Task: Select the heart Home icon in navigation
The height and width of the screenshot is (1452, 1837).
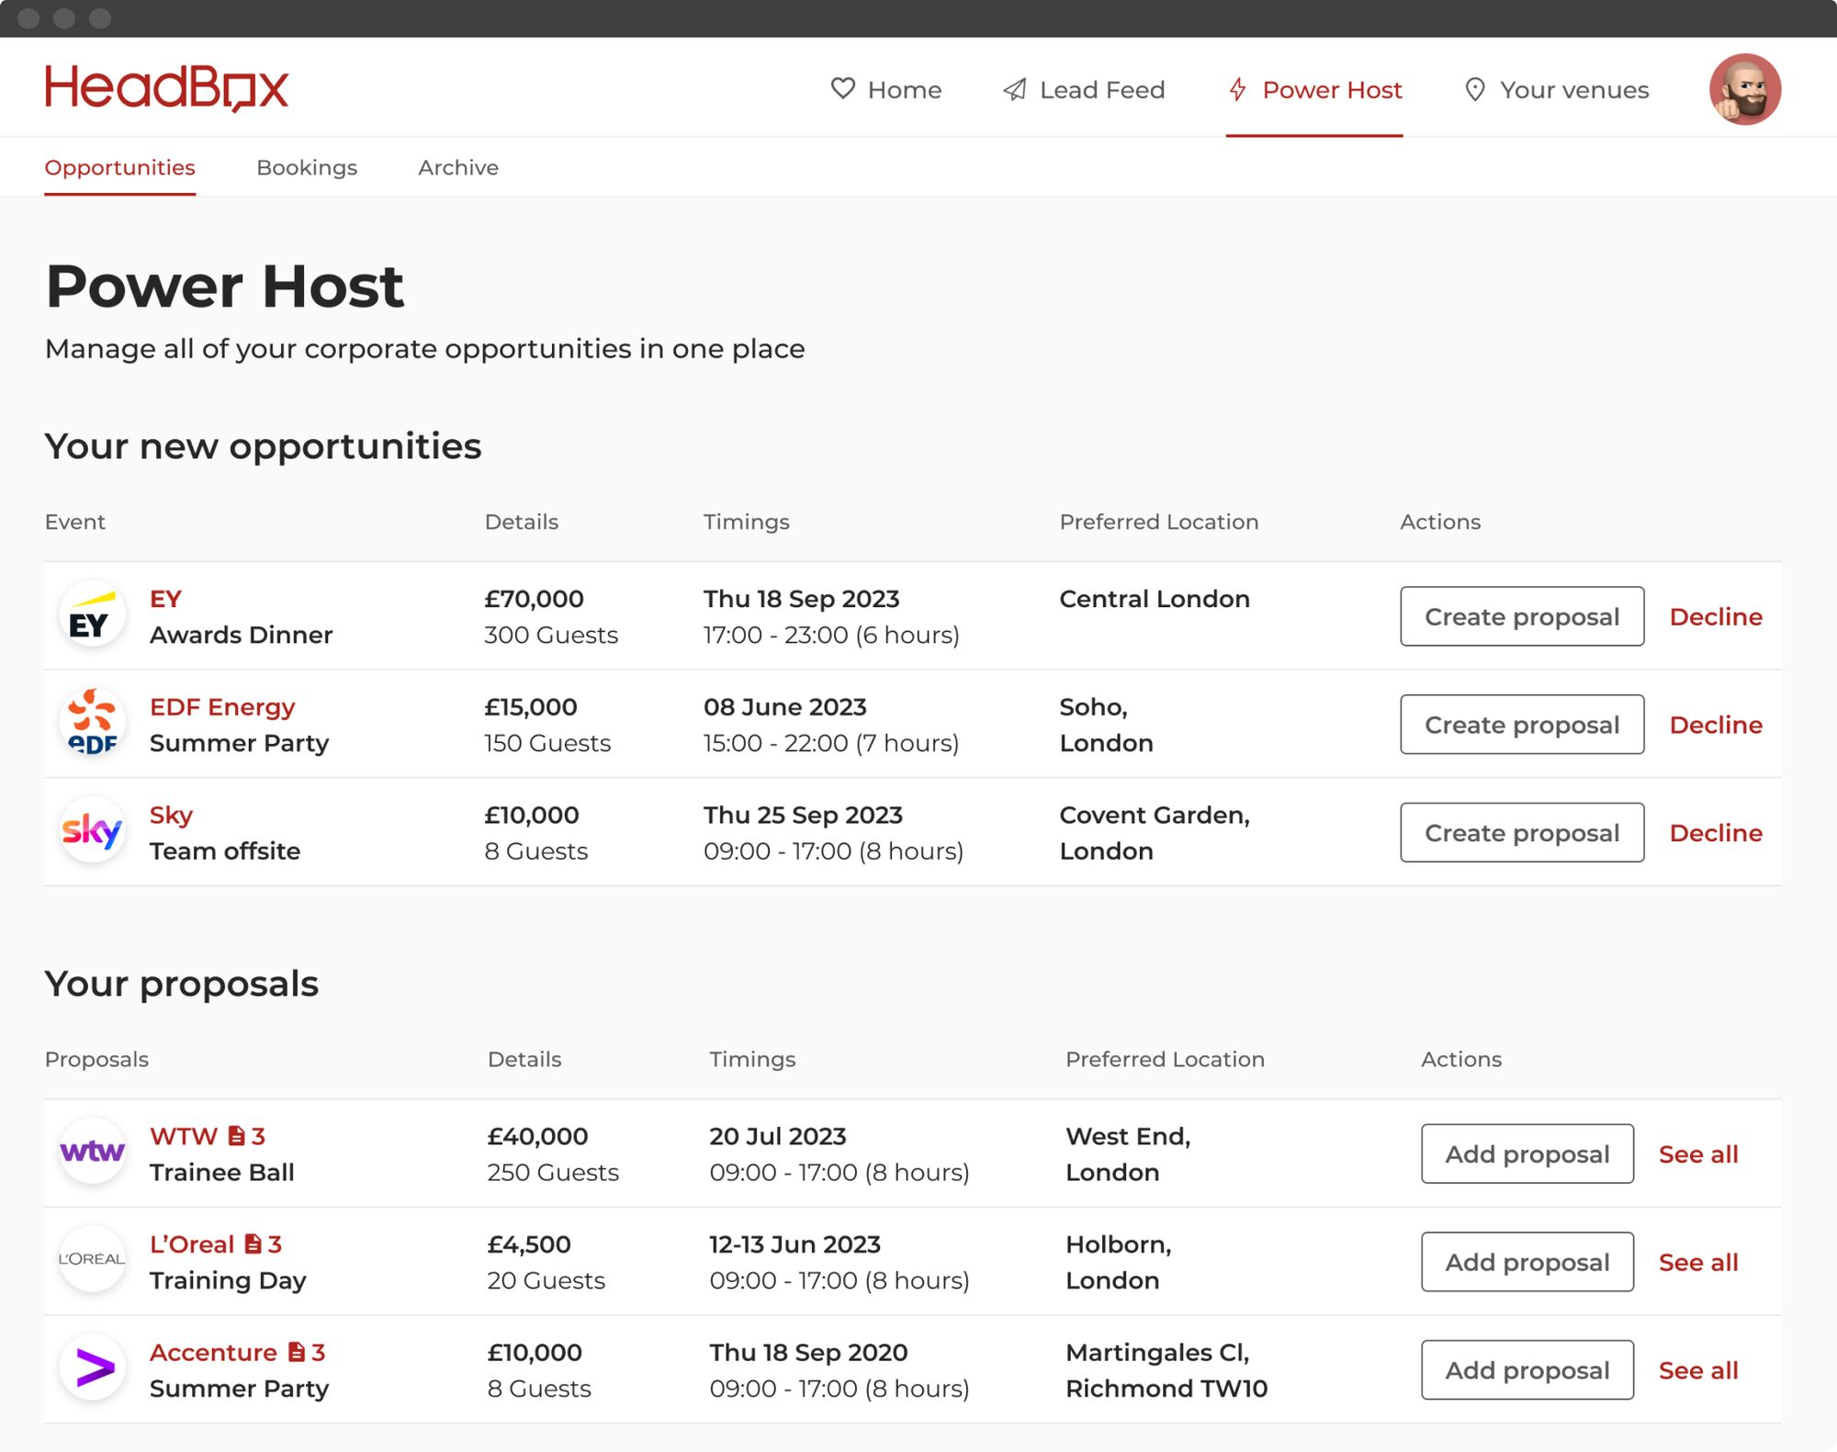Action: coord(843,89)
